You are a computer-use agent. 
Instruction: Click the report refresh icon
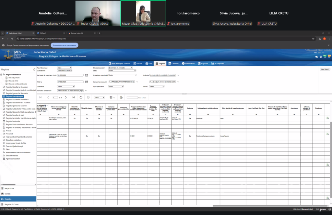[81, 97]
